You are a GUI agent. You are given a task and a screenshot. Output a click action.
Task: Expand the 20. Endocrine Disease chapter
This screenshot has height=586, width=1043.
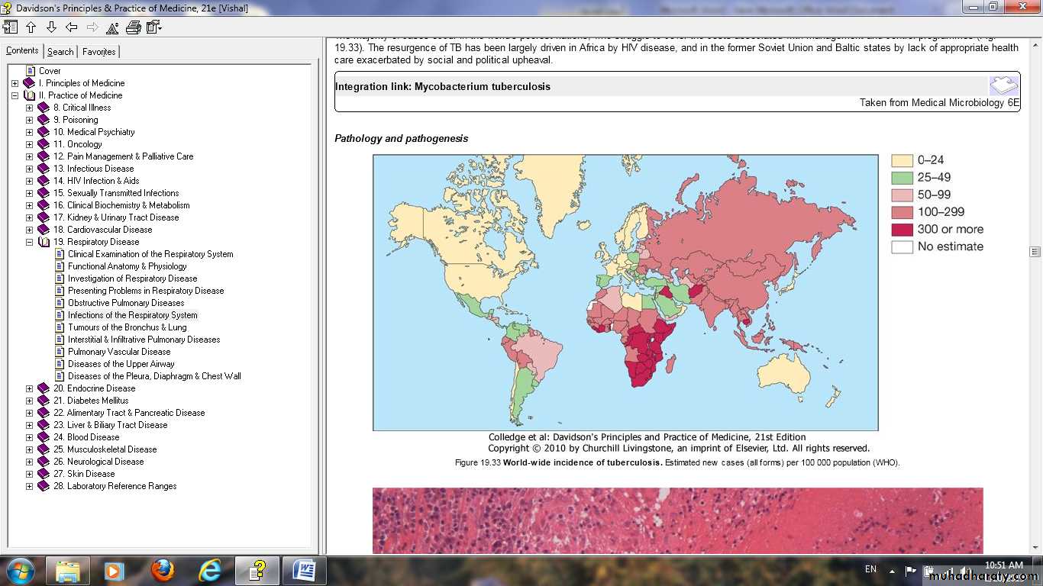click(29, 388)
